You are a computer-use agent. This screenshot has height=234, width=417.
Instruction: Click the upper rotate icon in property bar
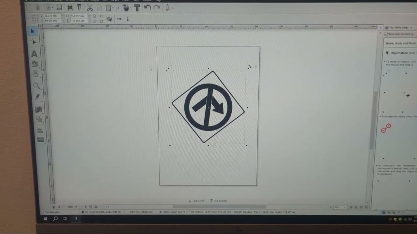pyautogui.click(x=101, y=16)
